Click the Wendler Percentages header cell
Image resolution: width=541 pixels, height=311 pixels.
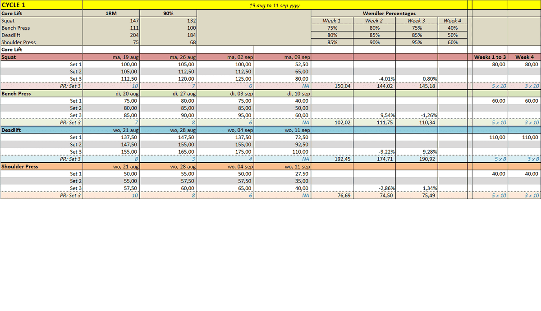389,14
